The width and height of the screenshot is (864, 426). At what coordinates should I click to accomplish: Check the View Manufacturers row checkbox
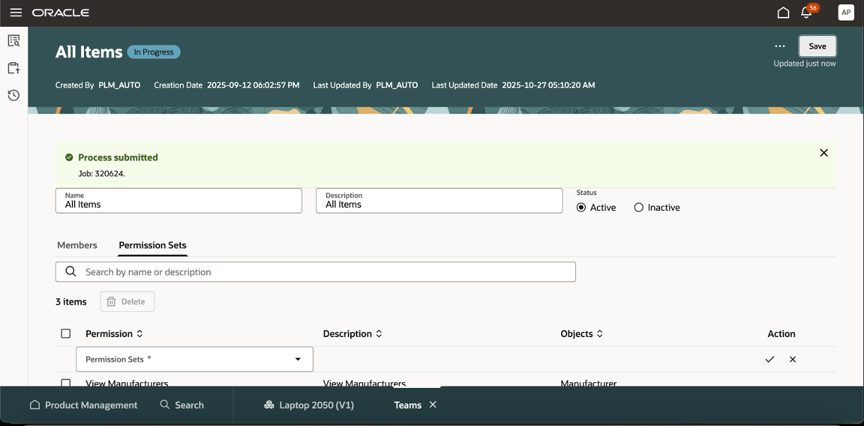pos(66,383)
